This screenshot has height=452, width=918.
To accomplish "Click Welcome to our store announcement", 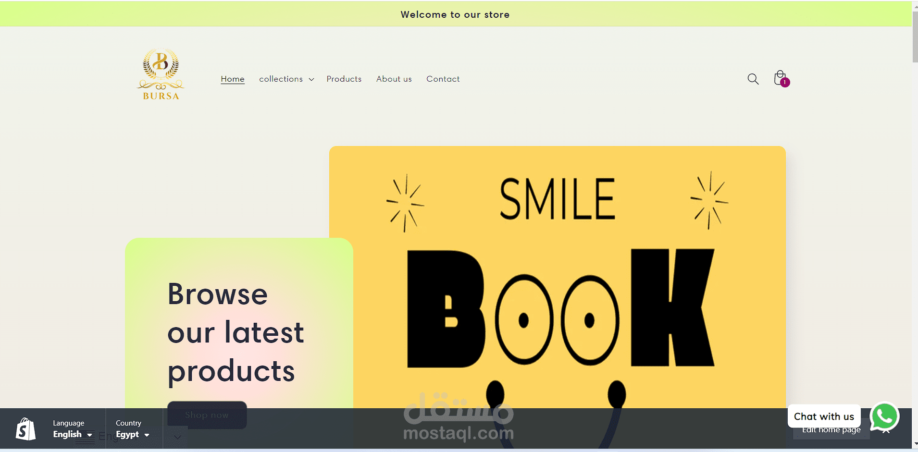I will [x=455, y=14].
